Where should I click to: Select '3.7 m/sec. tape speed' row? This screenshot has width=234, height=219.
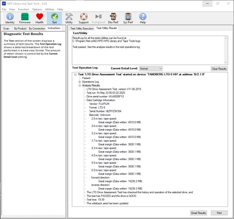[104, 141]
